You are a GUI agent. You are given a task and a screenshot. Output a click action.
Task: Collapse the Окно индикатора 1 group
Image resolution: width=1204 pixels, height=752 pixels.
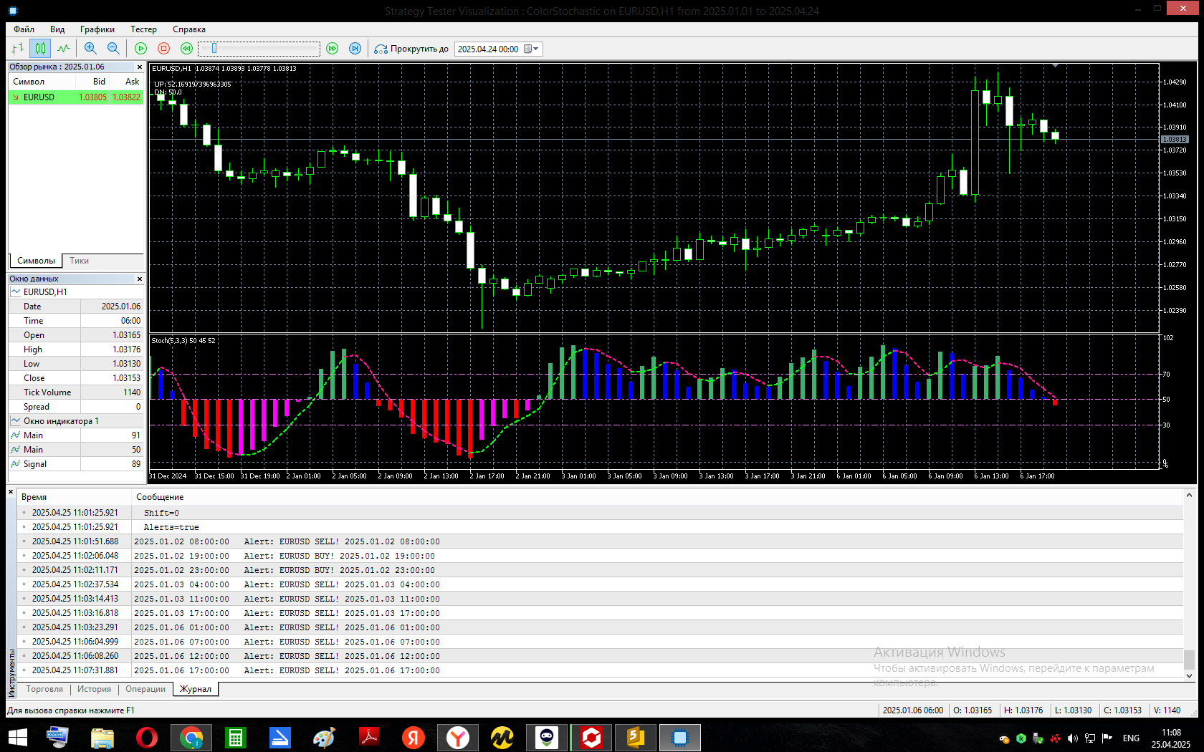16,421
